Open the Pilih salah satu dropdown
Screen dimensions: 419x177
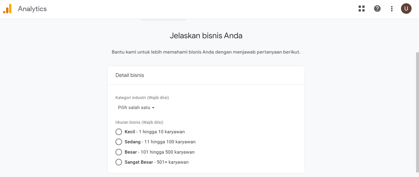[x=136, y=107]
